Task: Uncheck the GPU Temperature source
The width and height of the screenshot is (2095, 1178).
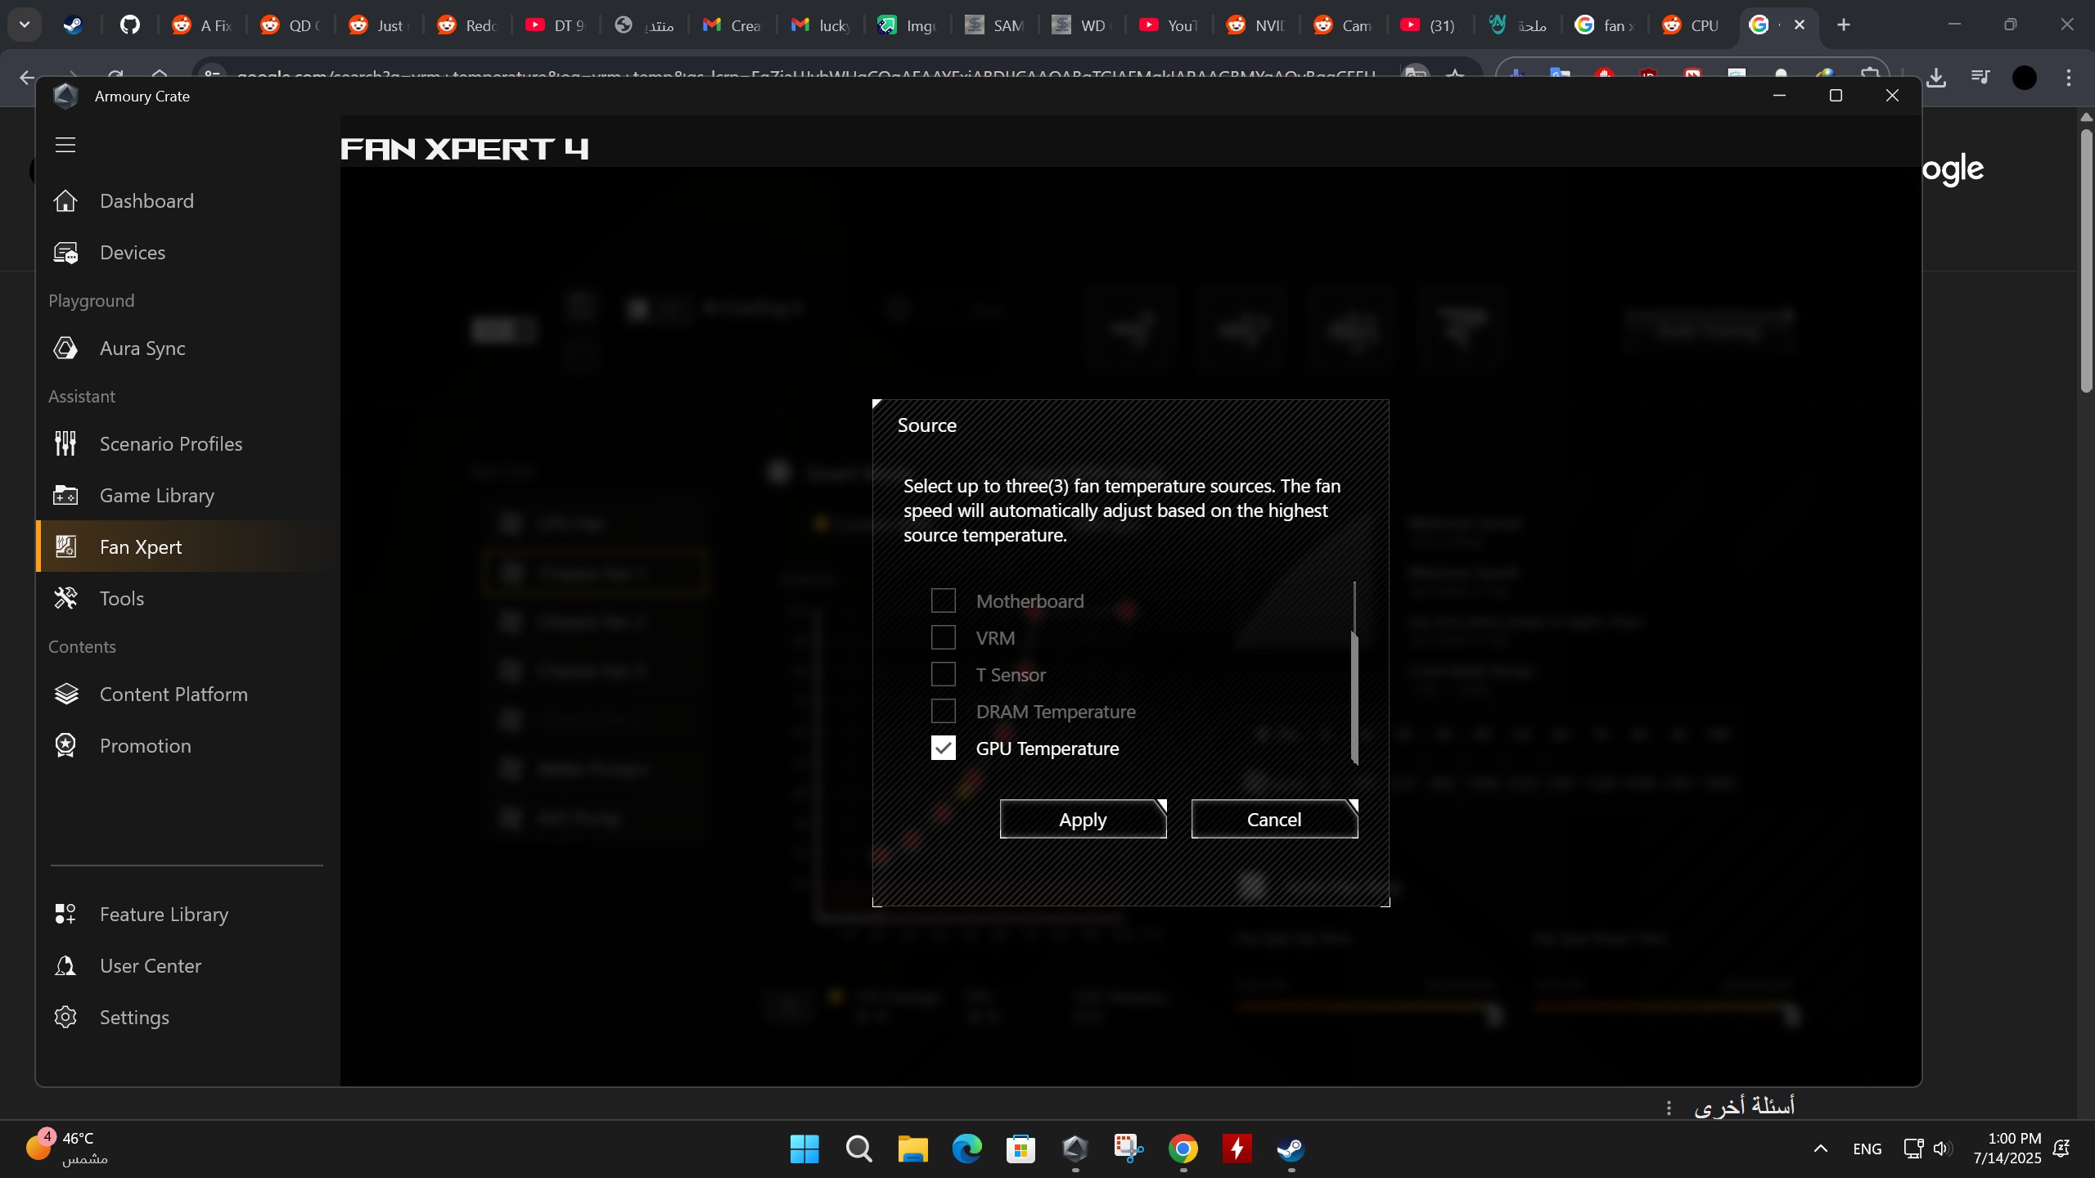Action: [x=943, y=748]
